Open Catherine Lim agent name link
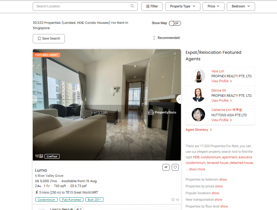 [227, 110]
